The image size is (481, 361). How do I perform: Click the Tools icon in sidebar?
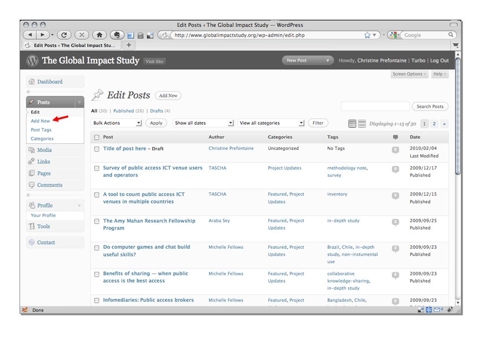(x=32, y=226)
